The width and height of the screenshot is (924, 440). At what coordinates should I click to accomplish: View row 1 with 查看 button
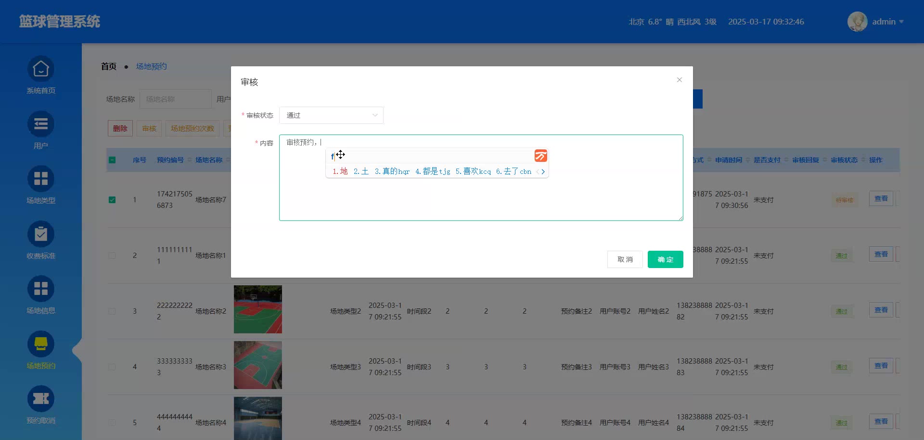(x=881, y=198)
